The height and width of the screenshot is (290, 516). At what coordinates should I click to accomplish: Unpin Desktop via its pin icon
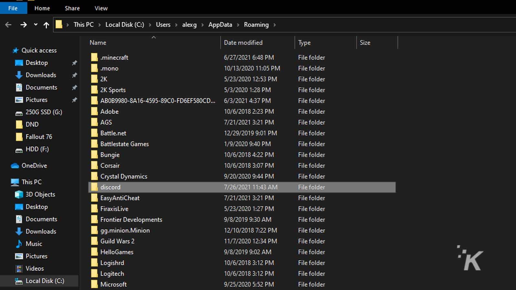tap(74, 63)
